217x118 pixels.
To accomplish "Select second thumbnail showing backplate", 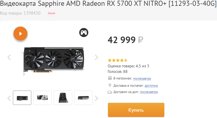I will [x=42, y=98].
